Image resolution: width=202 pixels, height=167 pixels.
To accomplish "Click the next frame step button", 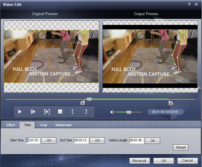I will 33,112.
